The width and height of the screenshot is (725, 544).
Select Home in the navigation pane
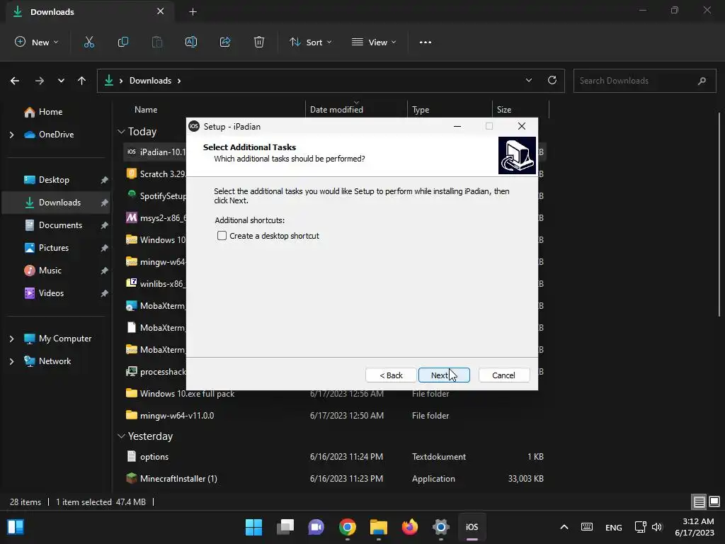pyautogui.click(x=50, y=112)
